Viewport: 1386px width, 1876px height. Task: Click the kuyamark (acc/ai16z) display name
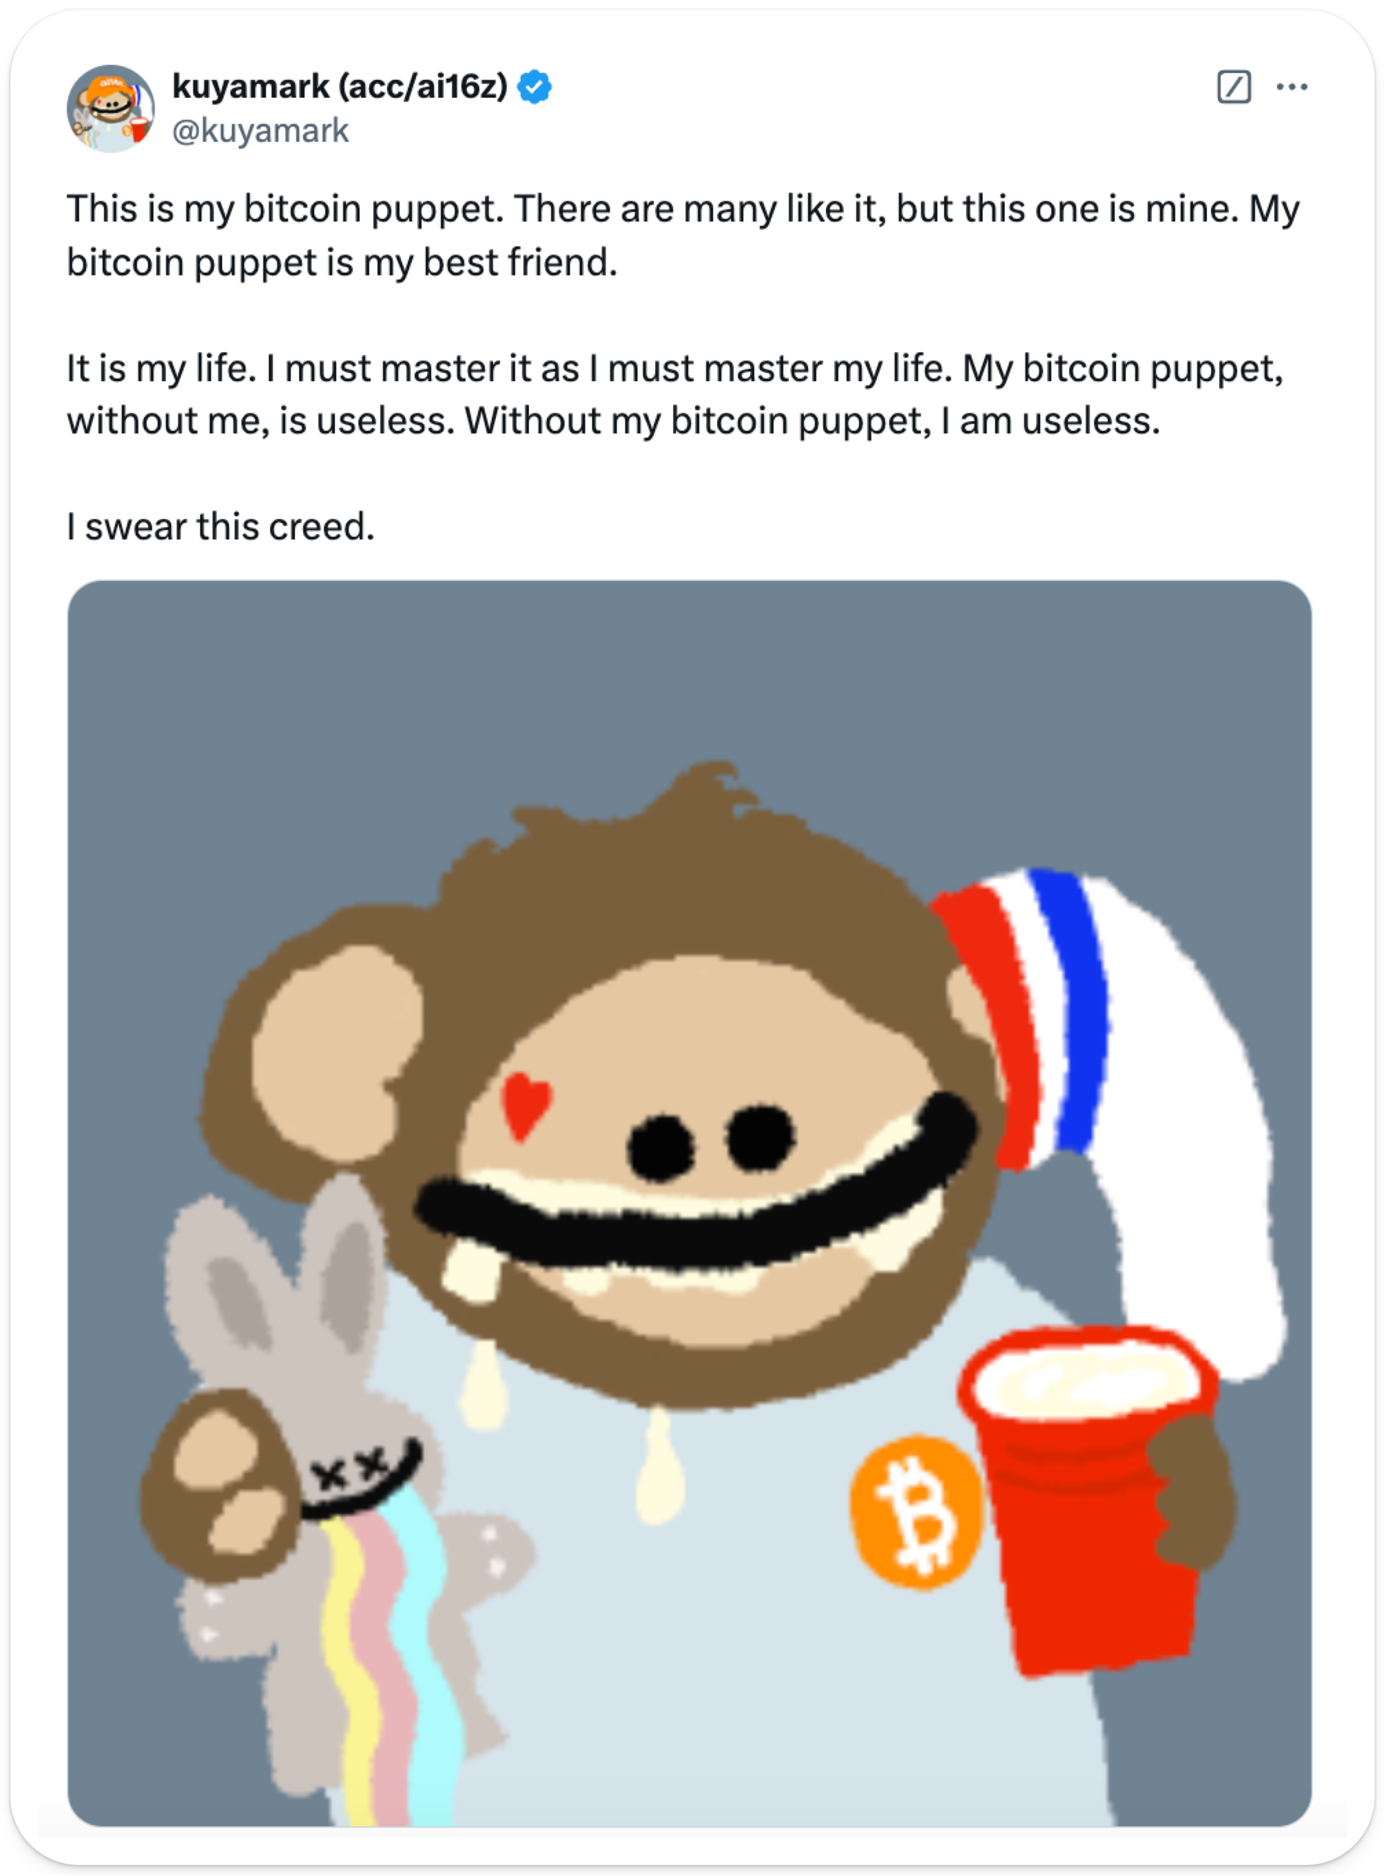tap(340, 85)
